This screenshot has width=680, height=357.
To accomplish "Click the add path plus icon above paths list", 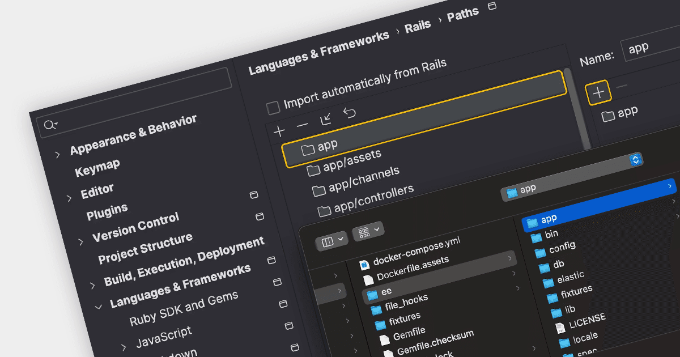I will 279,131.
